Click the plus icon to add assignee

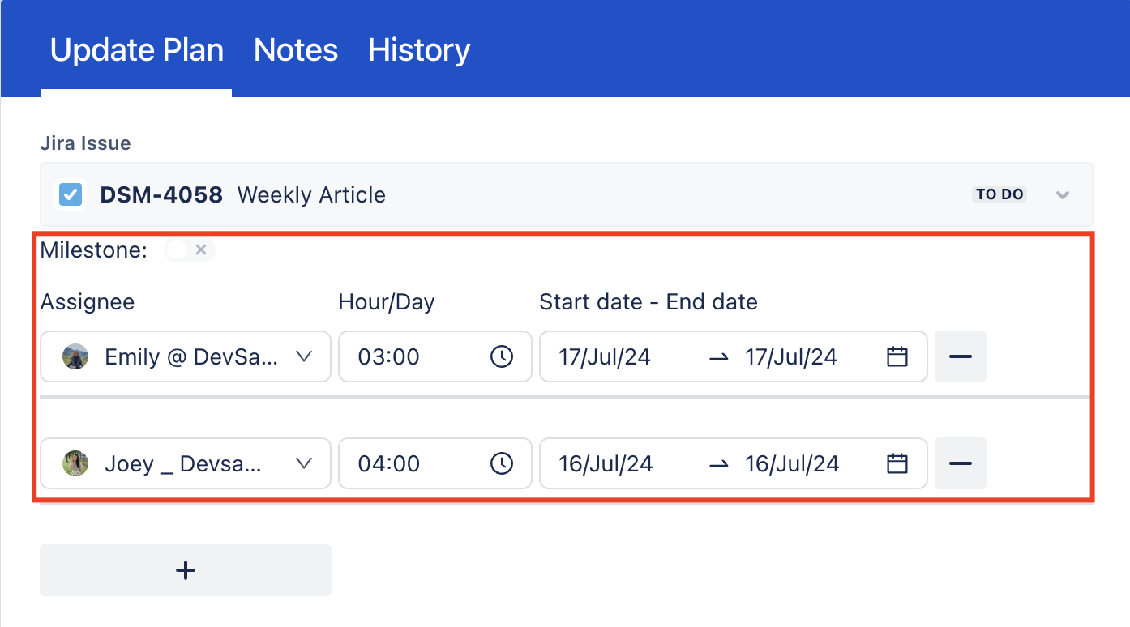pyautogui.click(x=186, y=570)
